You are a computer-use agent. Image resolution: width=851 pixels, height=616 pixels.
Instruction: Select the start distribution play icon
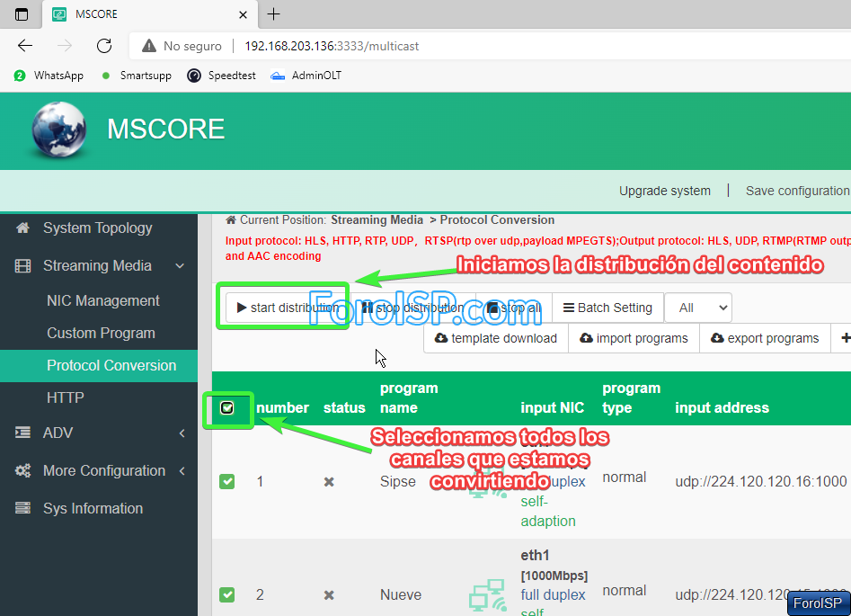point(241,308)
